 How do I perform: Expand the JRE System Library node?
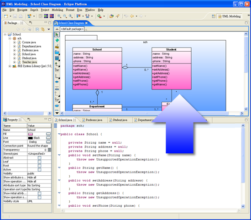10,66
